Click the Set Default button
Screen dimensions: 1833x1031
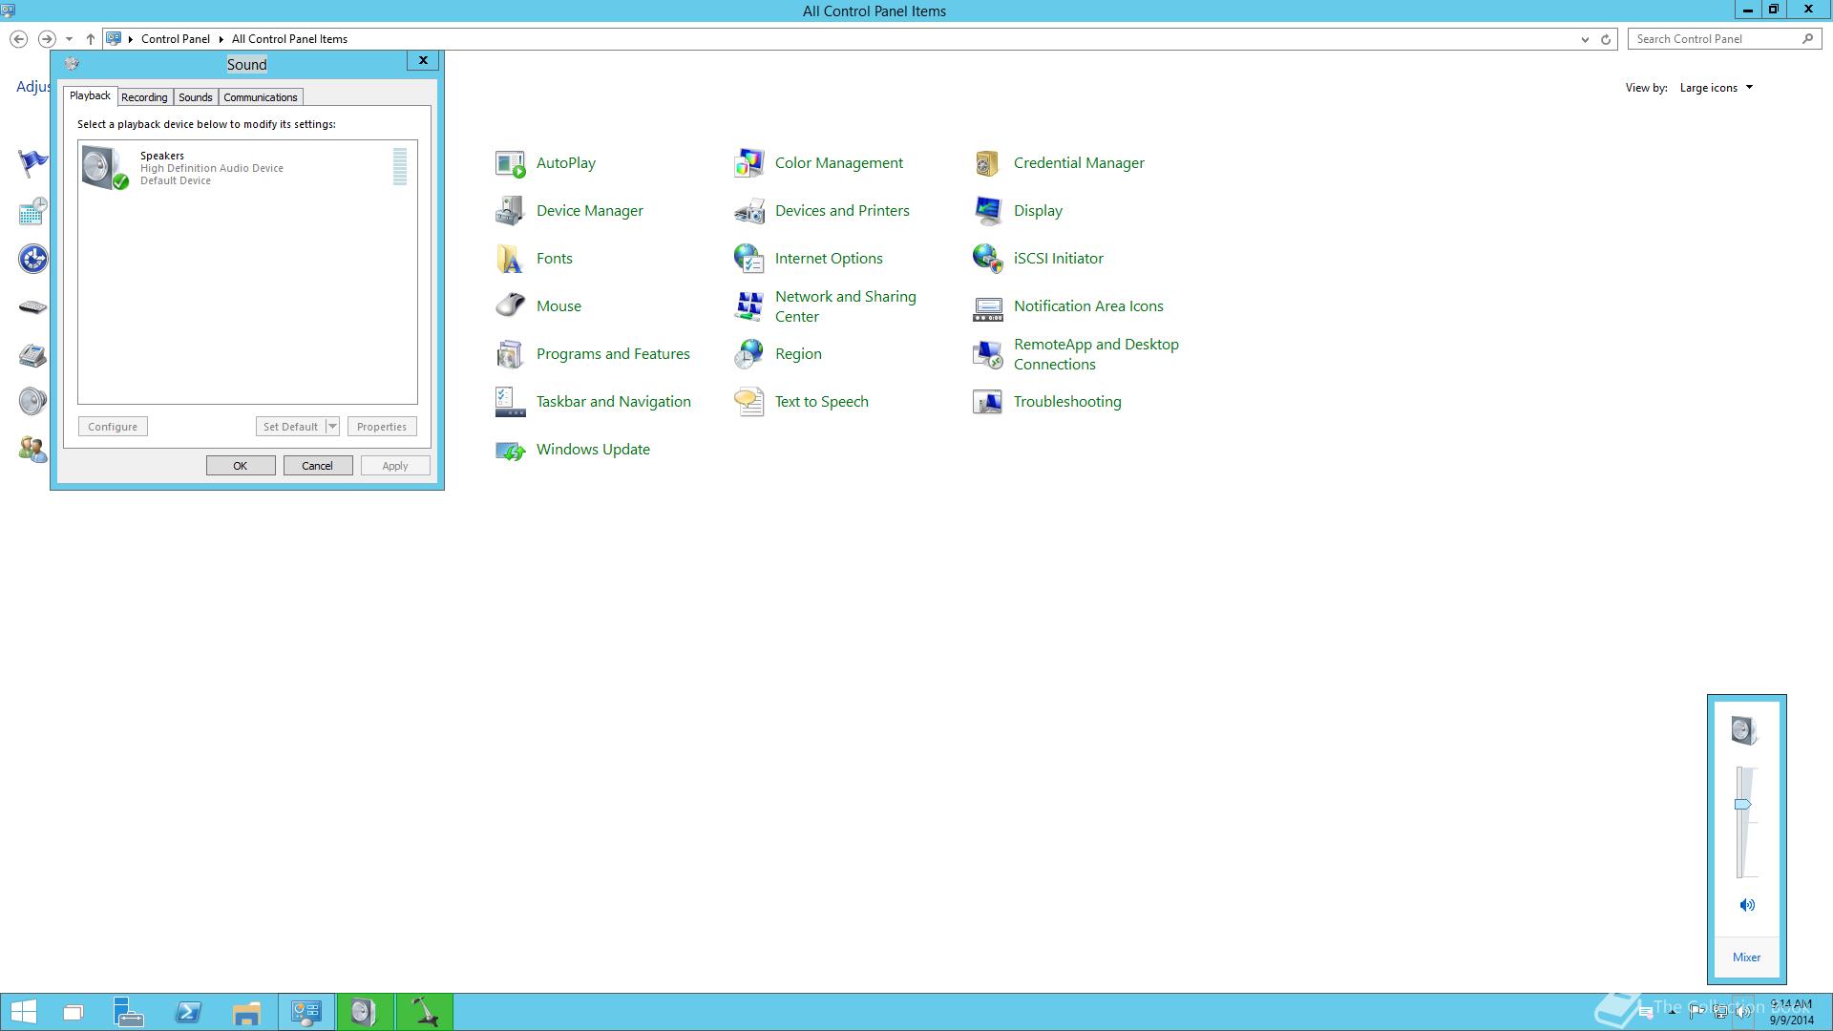coord(290,427)
